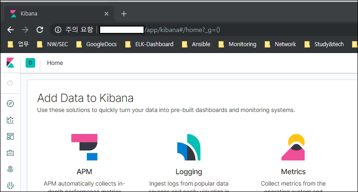The width and height of the screenshot is (358, 192).
Task: Open the NW/SEC bookmark folder
Action: point(53,44)
